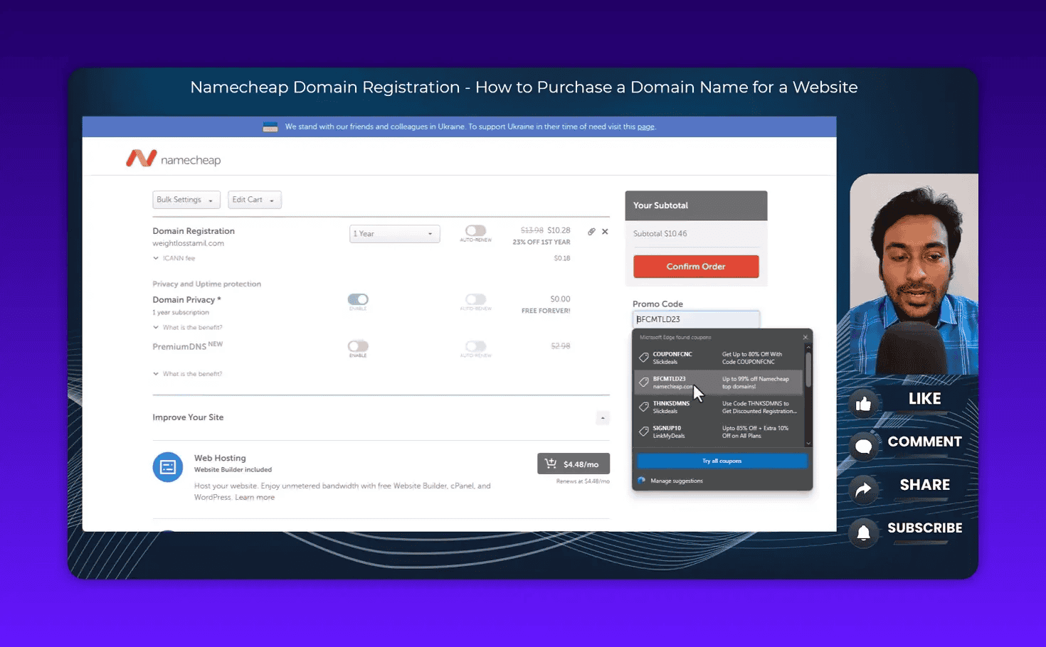Click the cart icon on the $4.48/mo button
Image resolution: width=1046 pixels, height=647 pixels.
tap(551, 463)
